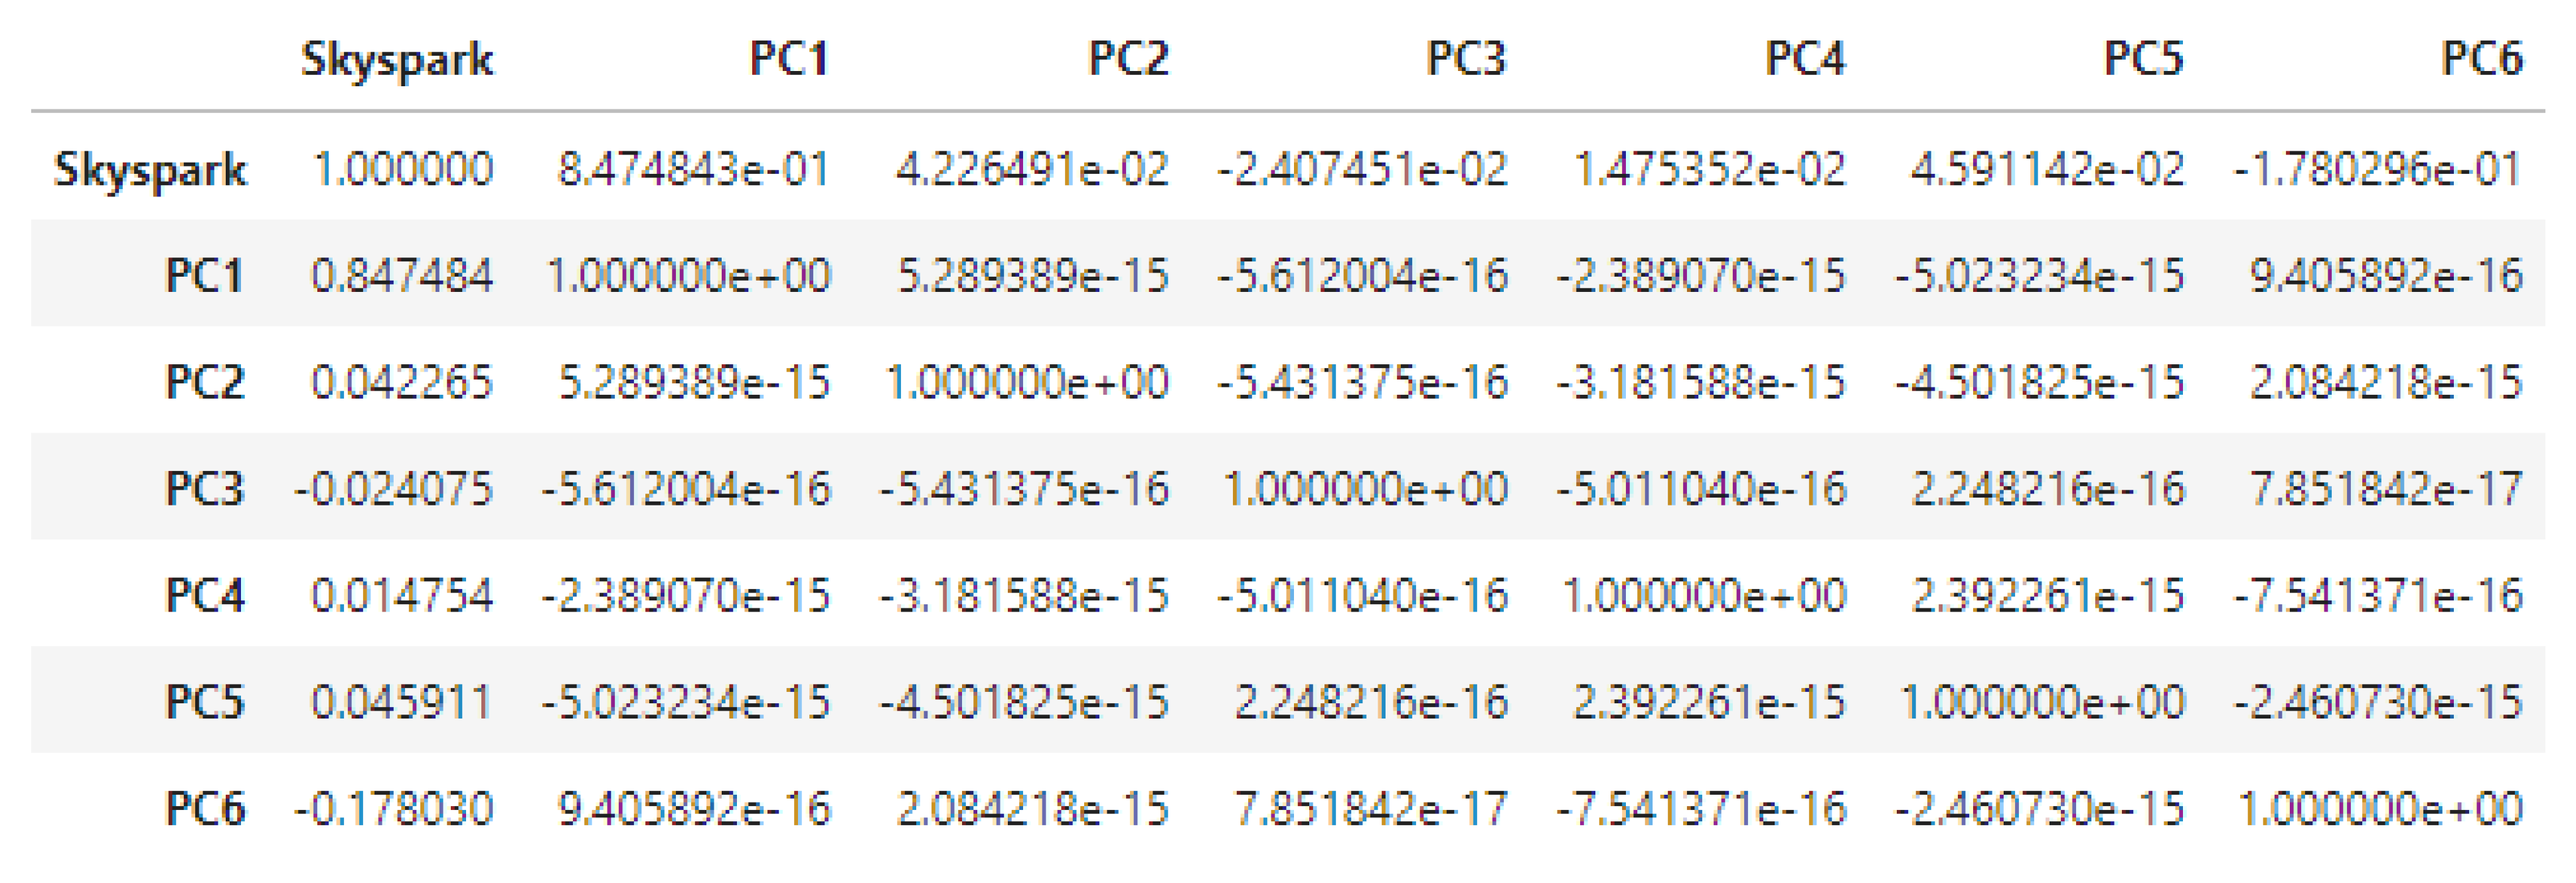This screenshot has height=883, width=2576.
Task: Click the 4.591142e-02 cell
Action: tap(2047, 169)
